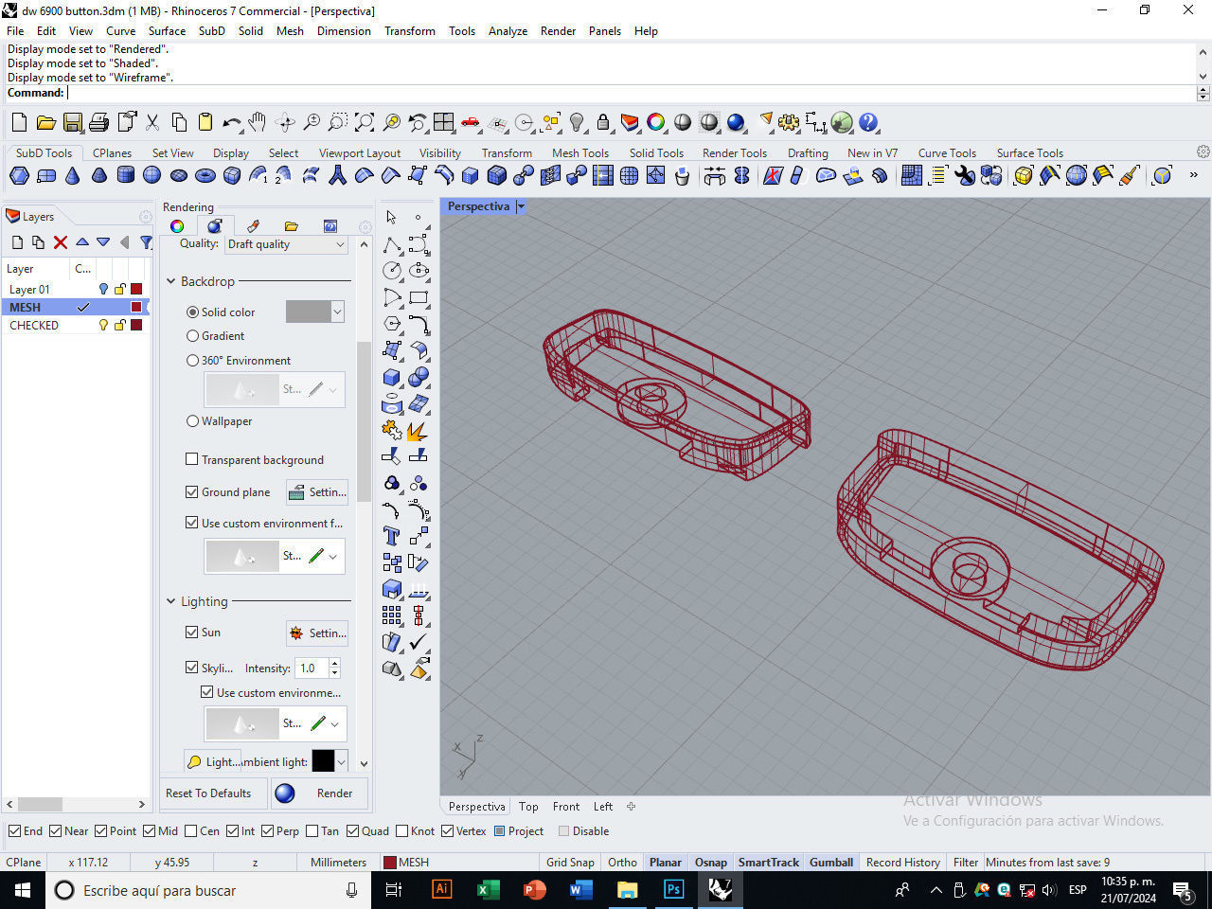Viewport: 1212px width, 909px height.
Task: Click the check mark icon in side toolbar
Action: 419,642
